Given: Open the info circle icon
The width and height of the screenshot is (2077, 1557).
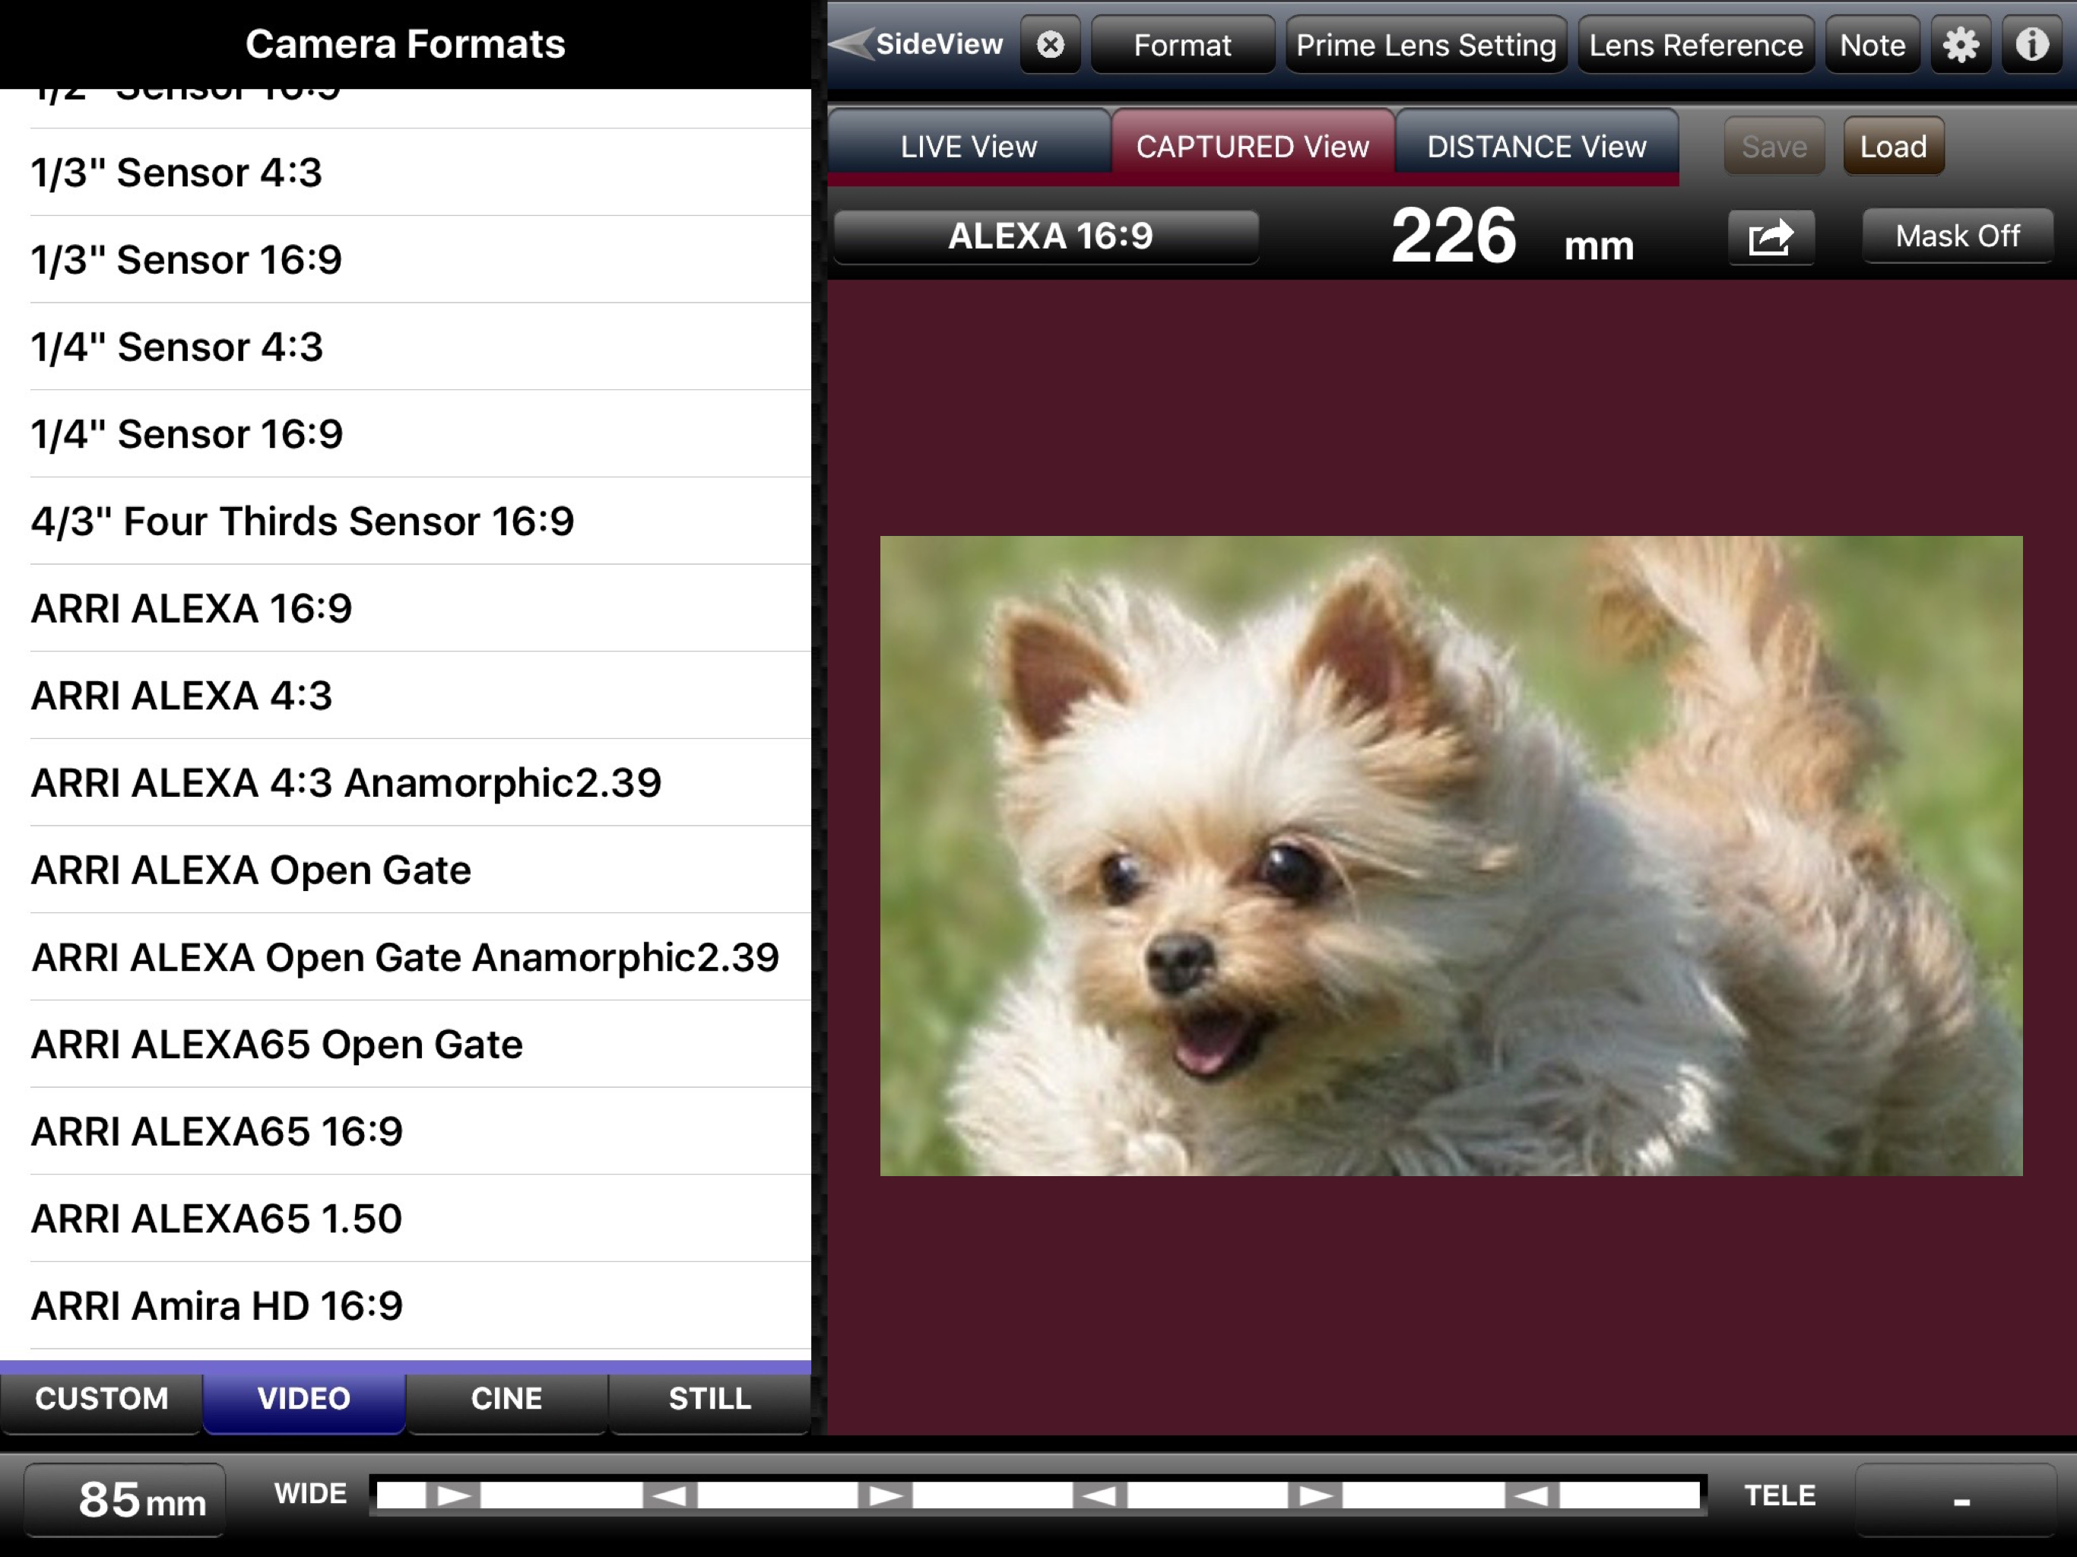Looking at the screenshot, I should coord(2032,44).
